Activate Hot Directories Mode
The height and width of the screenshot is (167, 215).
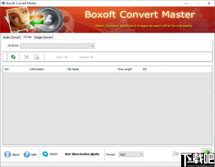(82, 154)
